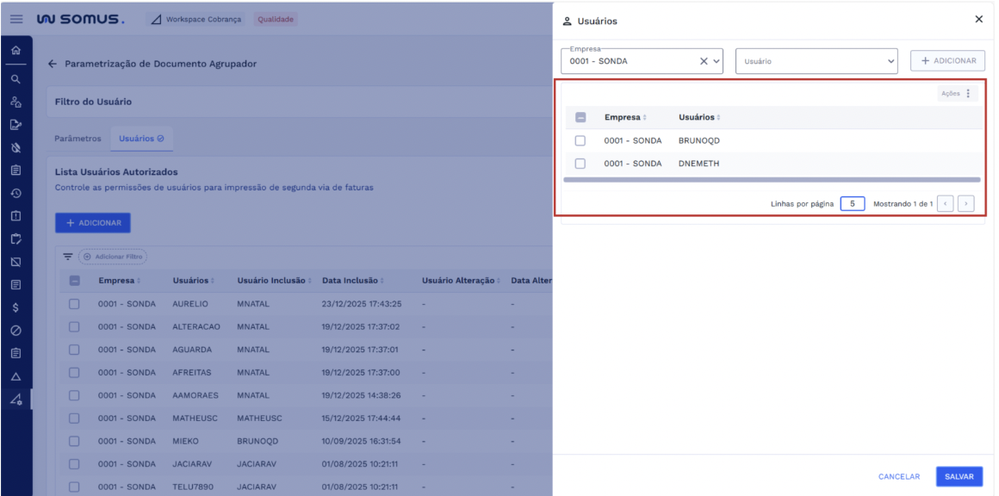Click the history clock icon in the sidebar

point(16,193)
